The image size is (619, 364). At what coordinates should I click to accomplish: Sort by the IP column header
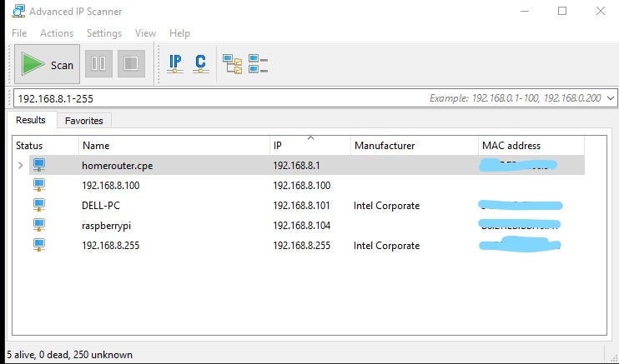pos(310,146)
